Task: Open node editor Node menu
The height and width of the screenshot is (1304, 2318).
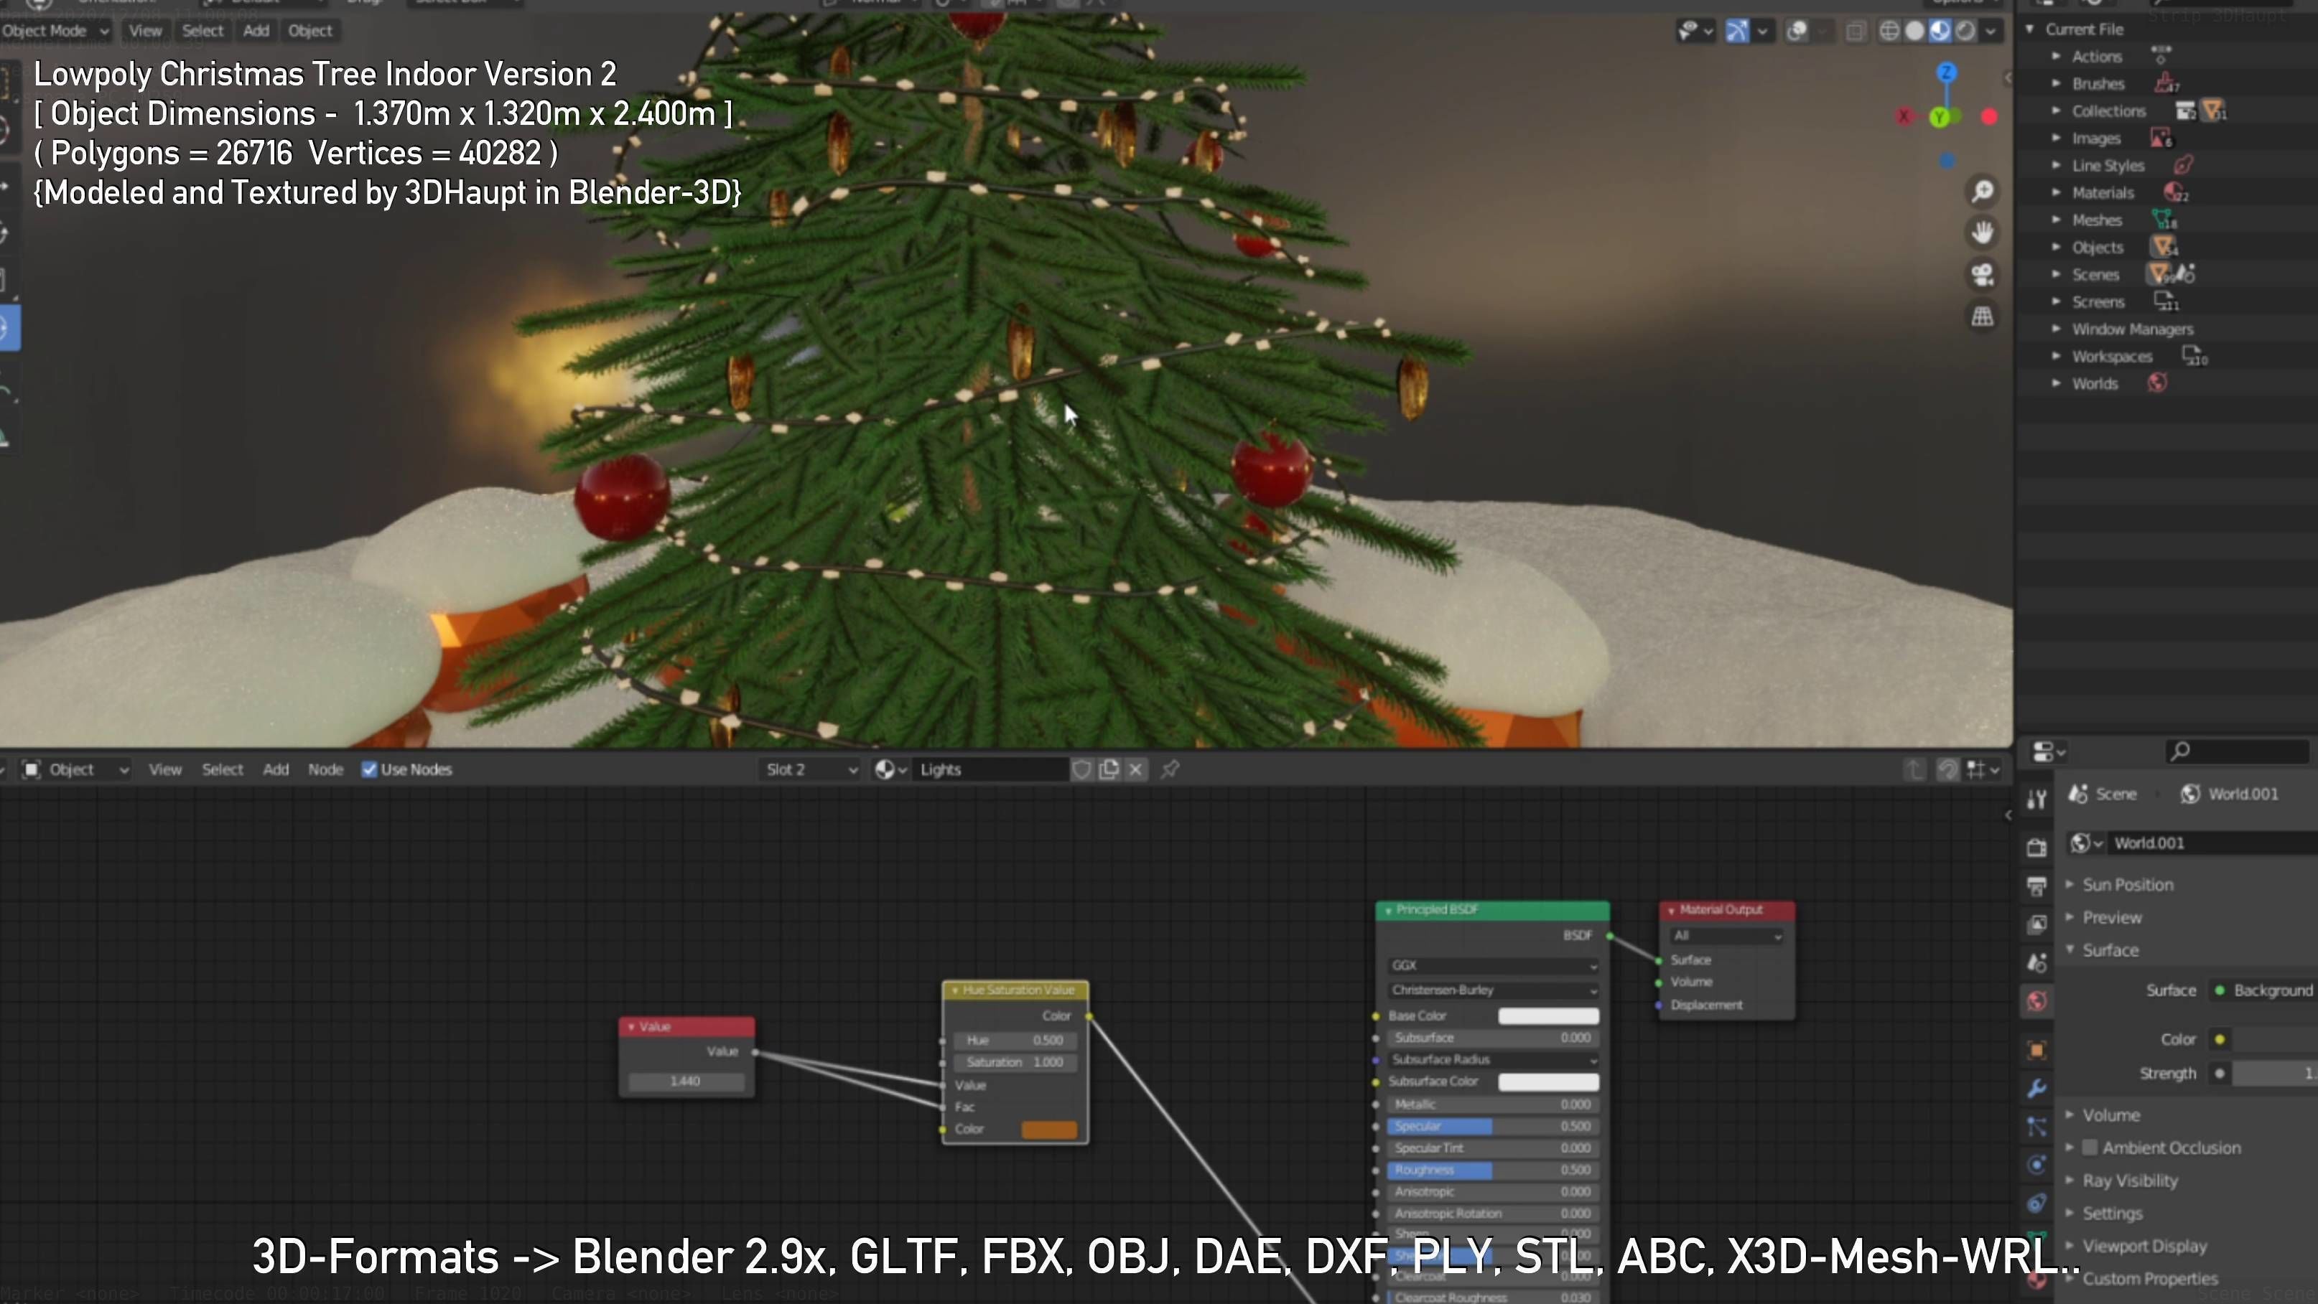Action: pos(326,770)
